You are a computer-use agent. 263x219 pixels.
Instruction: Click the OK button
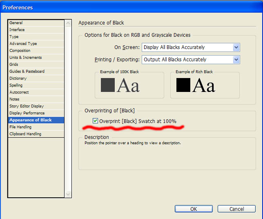click(x=194, y=209)
